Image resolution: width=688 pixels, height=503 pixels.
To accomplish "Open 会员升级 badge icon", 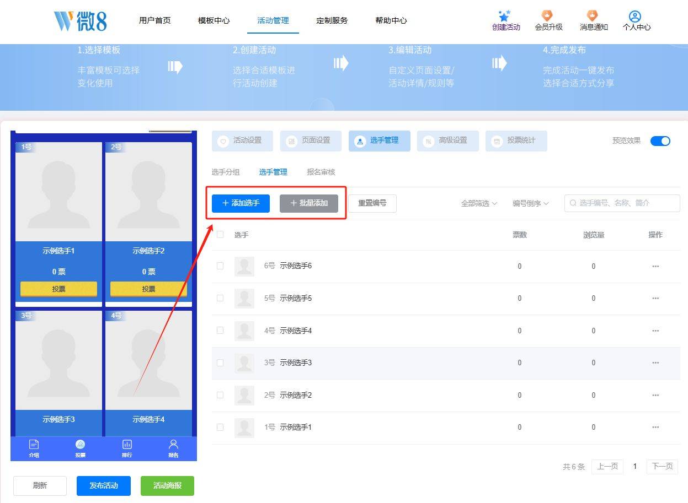I will pyautogui.click(x=547, y=15).
